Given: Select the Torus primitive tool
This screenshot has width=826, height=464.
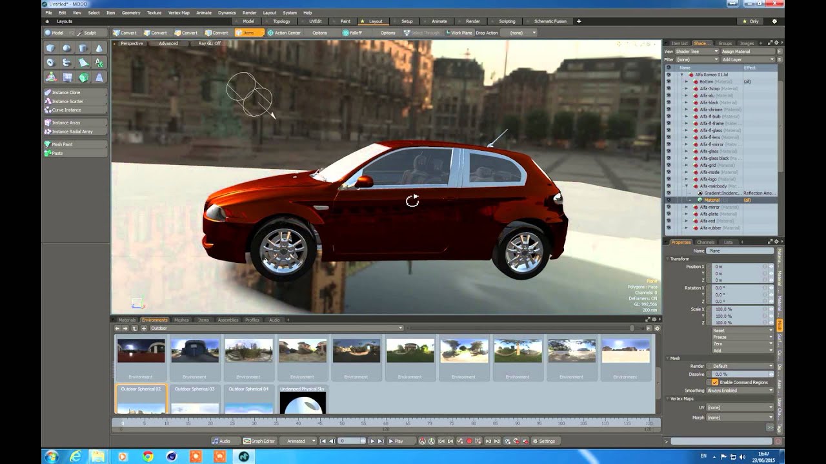Looking at the screenshot, I should point(50,63).
